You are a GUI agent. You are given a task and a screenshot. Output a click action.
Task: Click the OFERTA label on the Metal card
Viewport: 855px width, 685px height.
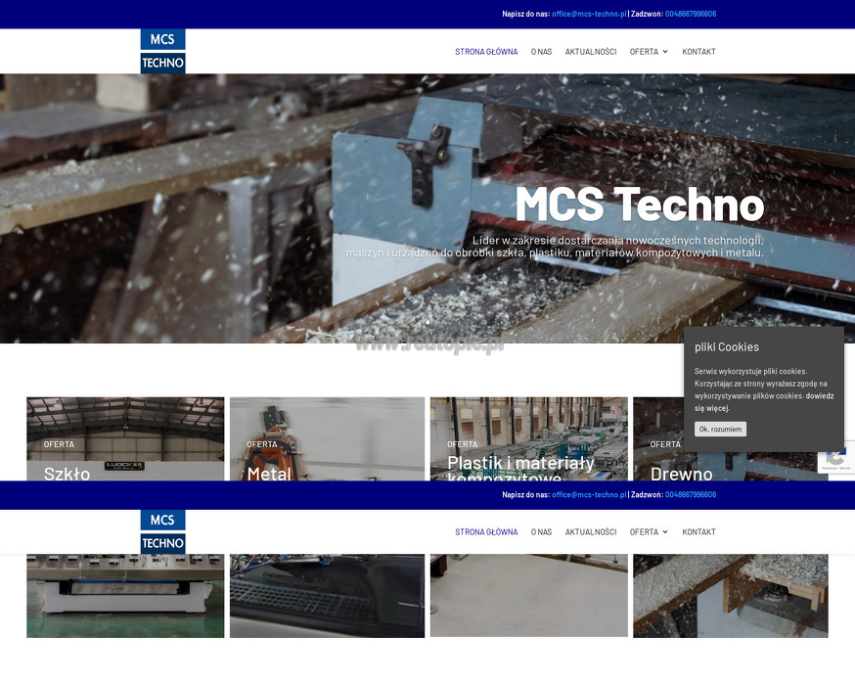(262, 444)
